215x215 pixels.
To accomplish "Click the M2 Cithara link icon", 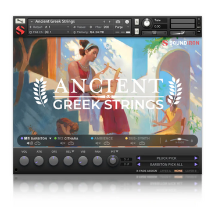I will 71,144.
